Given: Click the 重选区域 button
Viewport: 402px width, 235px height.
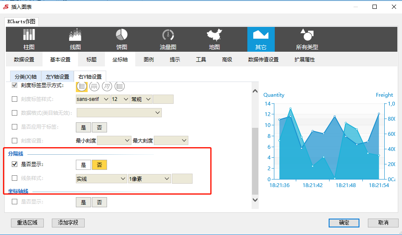Looking at the screenshot, I should click(27, 223).
